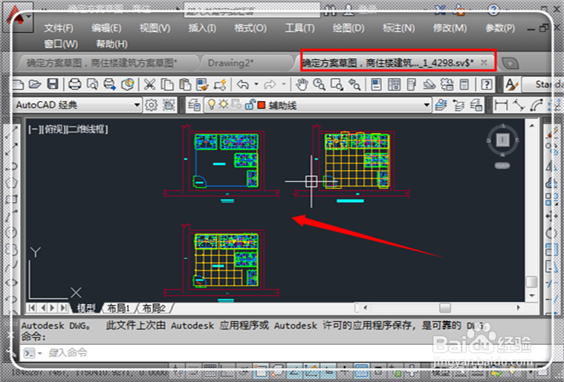Open the Undo history dropdown arrow
Viewport: 564px width, 382px height.
point(256,85)
